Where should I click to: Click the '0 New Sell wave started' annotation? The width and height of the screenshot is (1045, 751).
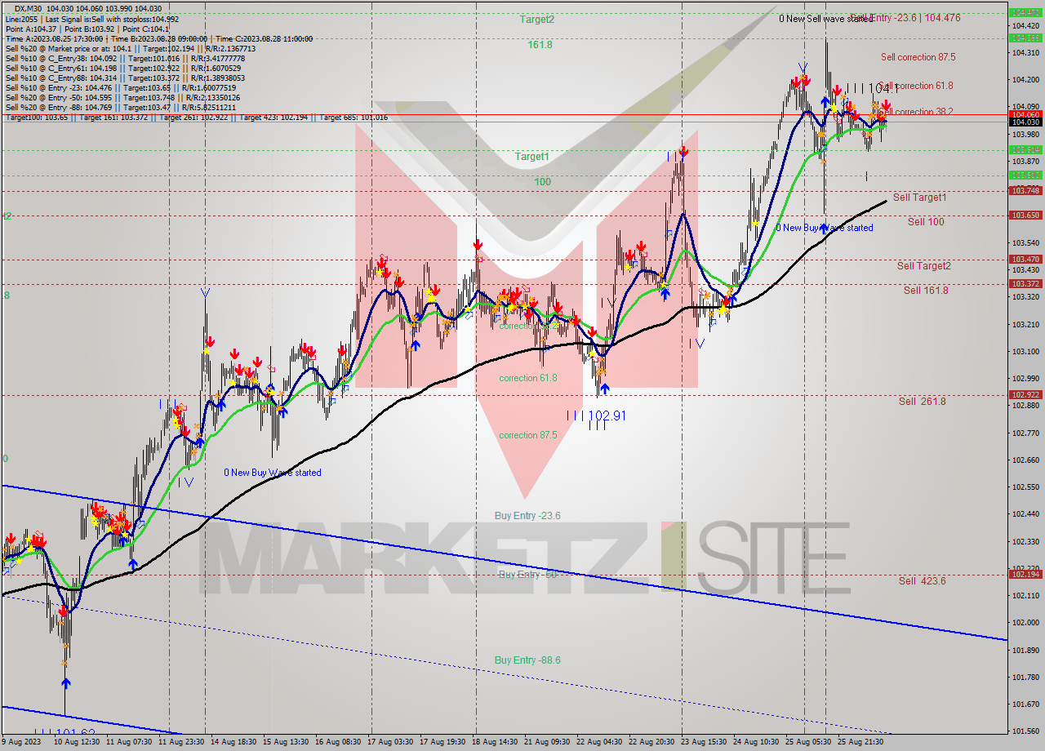pos(826,18)
